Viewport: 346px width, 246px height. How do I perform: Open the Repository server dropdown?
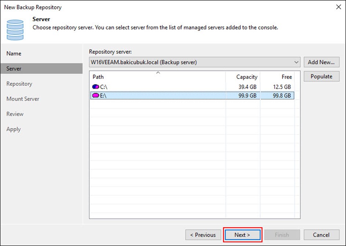[x=296, y=62]
